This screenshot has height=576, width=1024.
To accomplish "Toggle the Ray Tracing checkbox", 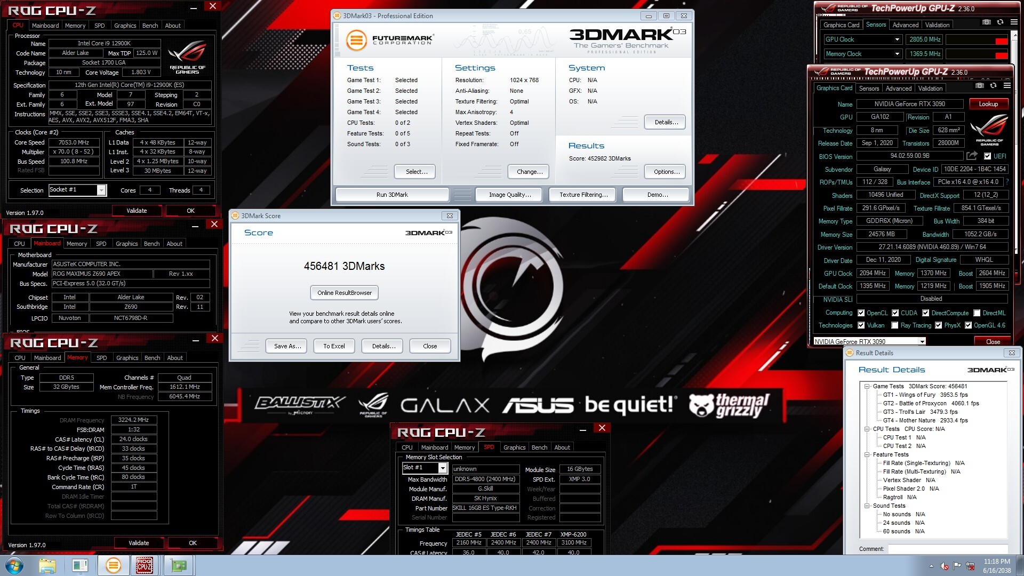I will (x=895, y=325).
